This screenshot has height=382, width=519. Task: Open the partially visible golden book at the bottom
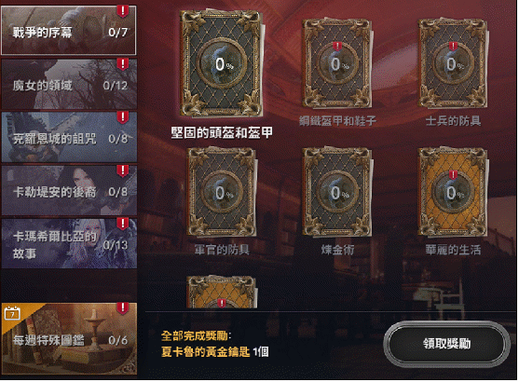click(x=222, y=293)
